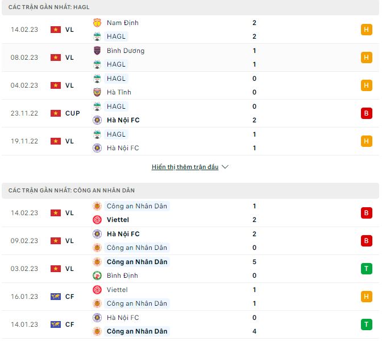The image size is (382, 341).
Task: Click the Bình Dương team crest
Action: click(97, 51)
